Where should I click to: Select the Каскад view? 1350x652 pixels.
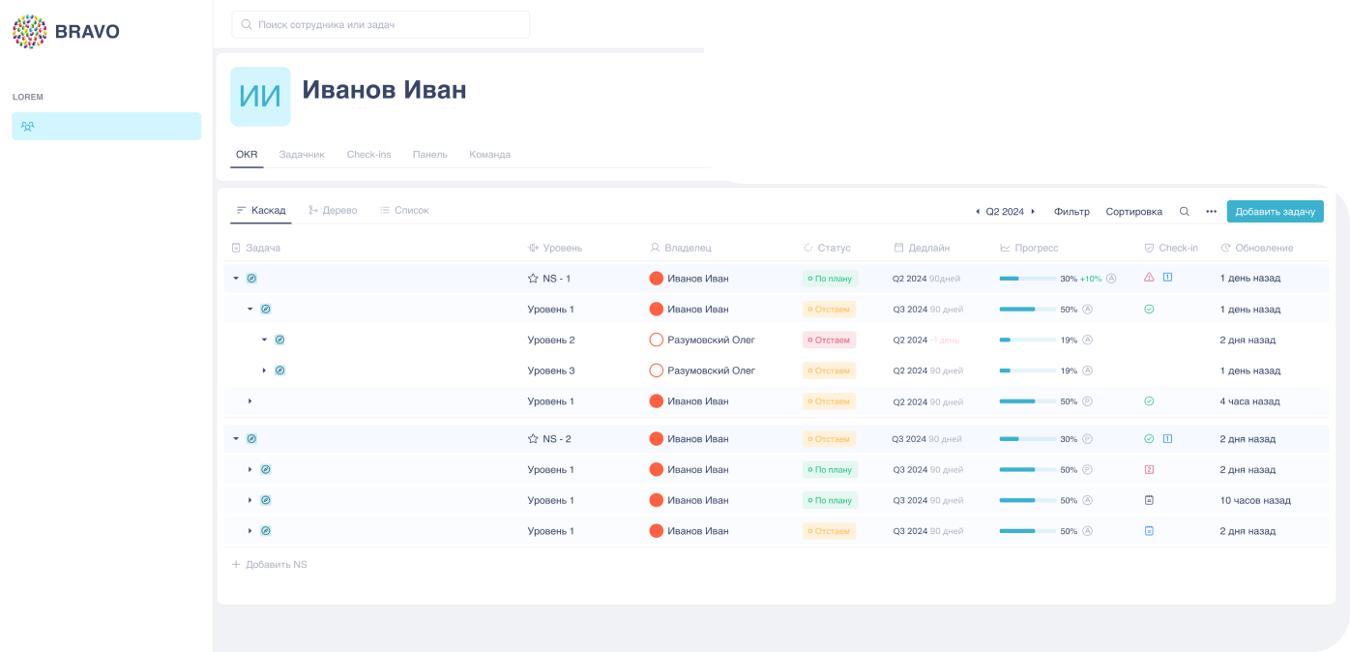[x=261, y=210]
